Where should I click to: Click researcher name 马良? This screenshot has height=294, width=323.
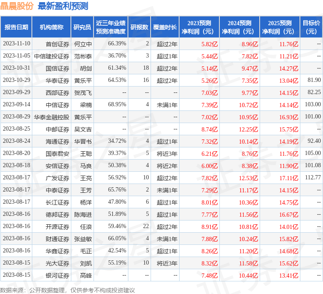(86, 165)
